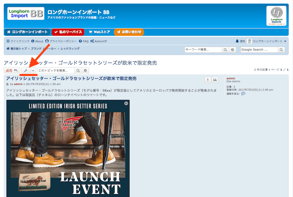Click the pagination text 2 件の記事
This screenshot has height=197, width=293.
(261, 69)
